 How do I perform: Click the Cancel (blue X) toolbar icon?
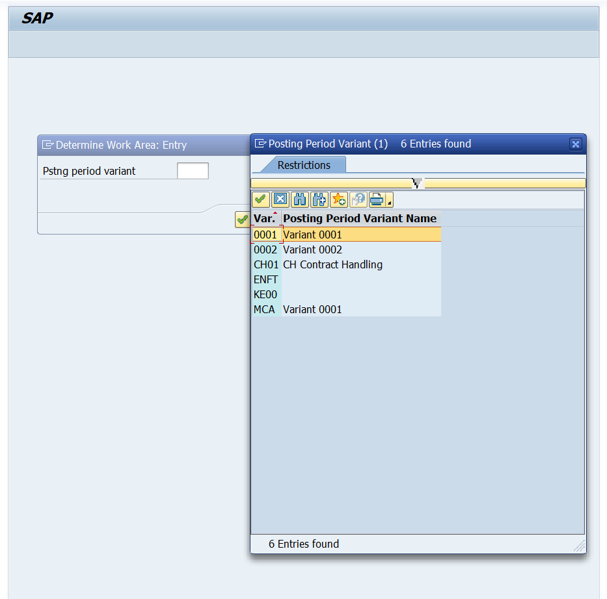pyautogui.click(x=280, y=199)
